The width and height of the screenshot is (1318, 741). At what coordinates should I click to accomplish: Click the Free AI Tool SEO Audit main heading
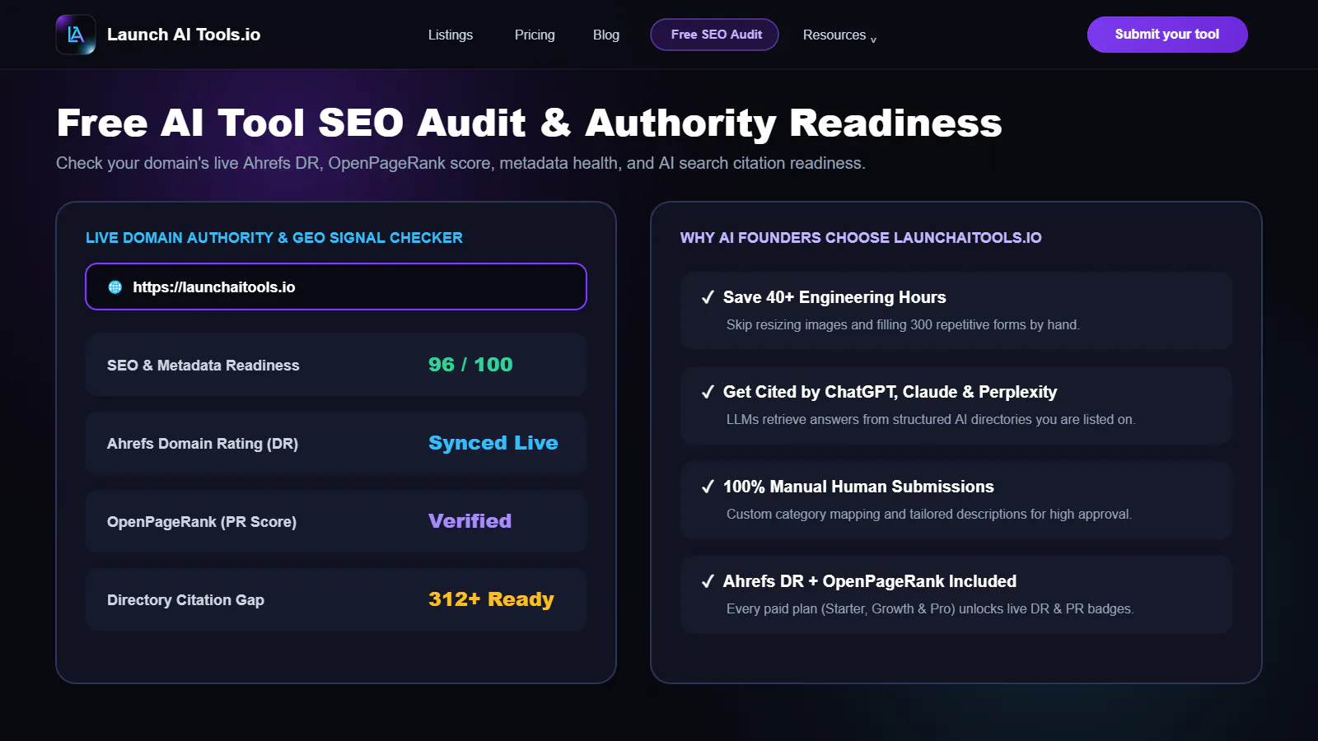pyautogui.click(x=529, y=123)
